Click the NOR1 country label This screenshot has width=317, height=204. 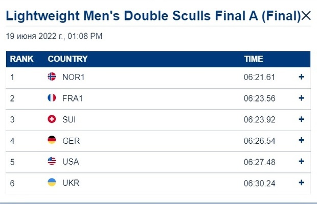tap(74, 77)
